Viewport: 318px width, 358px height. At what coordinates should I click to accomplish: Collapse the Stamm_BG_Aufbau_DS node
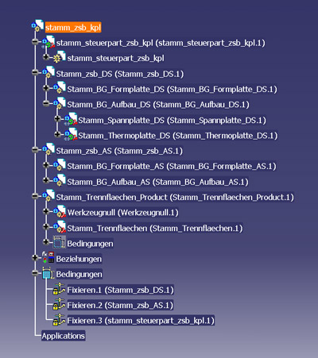46,103
